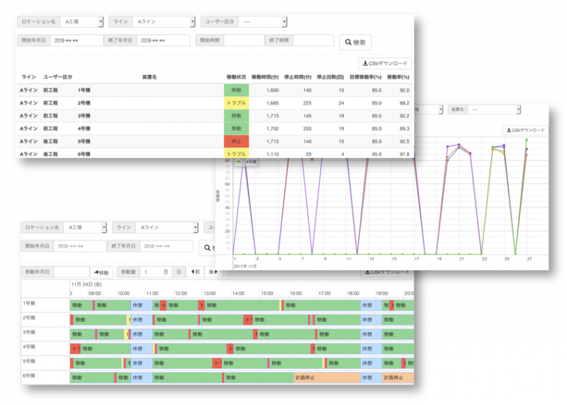Select the 4号機 row label in the timeline
567x405 pixels.
tap(29, 346)
